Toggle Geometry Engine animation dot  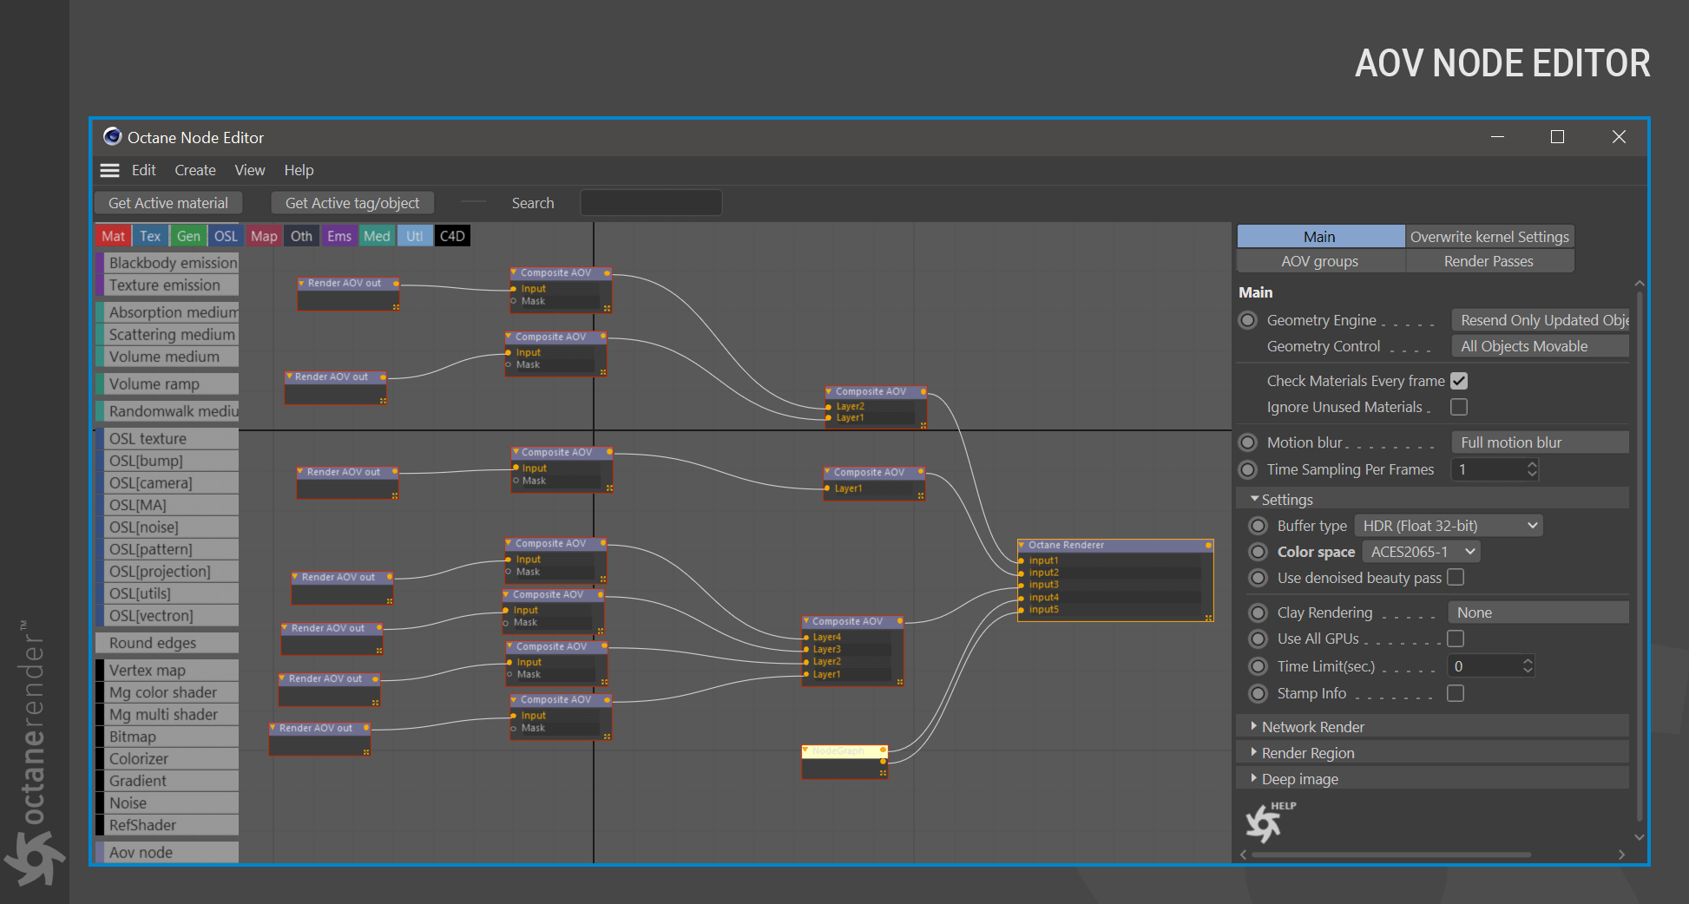pos(1248,320)
